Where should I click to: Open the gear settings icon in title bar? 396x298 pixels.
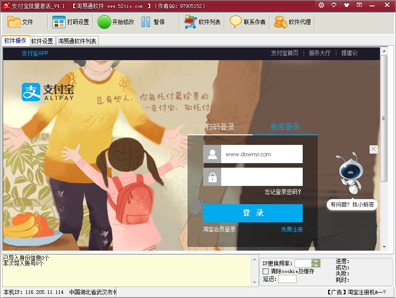[321, 5]
